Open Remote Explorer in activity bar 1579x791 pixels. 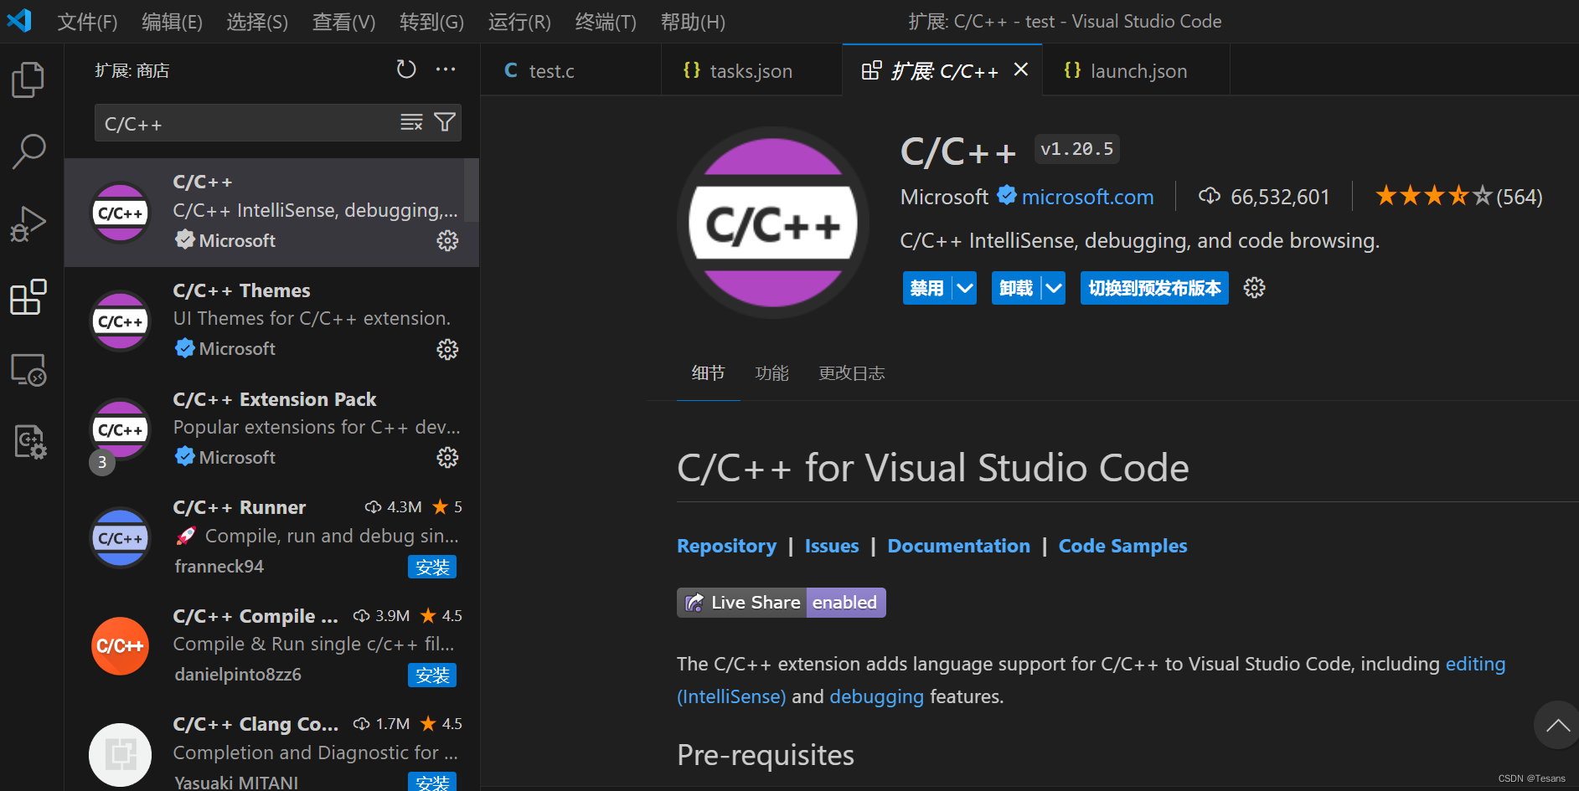(28, 369)
